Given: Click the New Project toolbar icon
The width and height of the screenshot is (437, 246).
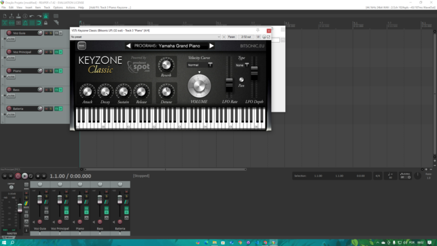Looking at the screenshot, I should click(x=5, y=16).
